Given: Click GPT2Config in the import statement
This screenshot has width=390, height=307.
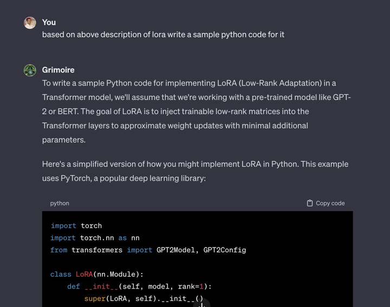Looking at the screenshot, I should point(224,250).
